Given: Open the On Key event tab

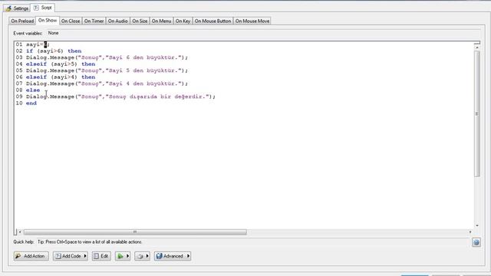Looking at the screenshot, I should [x=183, y=21].
